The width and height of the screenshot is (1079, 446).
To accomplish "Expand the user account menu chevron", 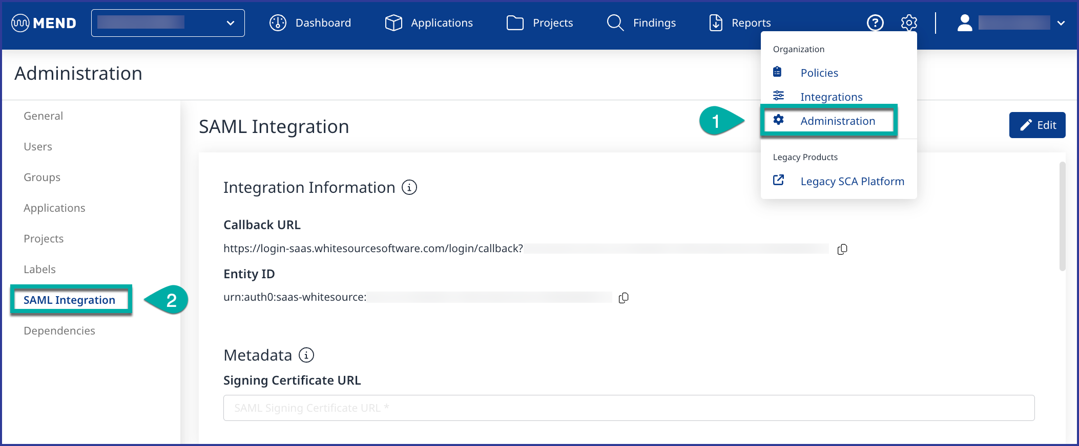I will pyautogui.click(x=1061, y=23).
